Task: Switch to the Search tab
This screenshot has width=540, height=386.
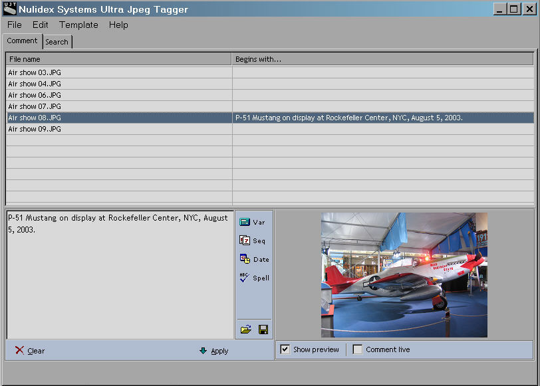Action: (57, 42)
